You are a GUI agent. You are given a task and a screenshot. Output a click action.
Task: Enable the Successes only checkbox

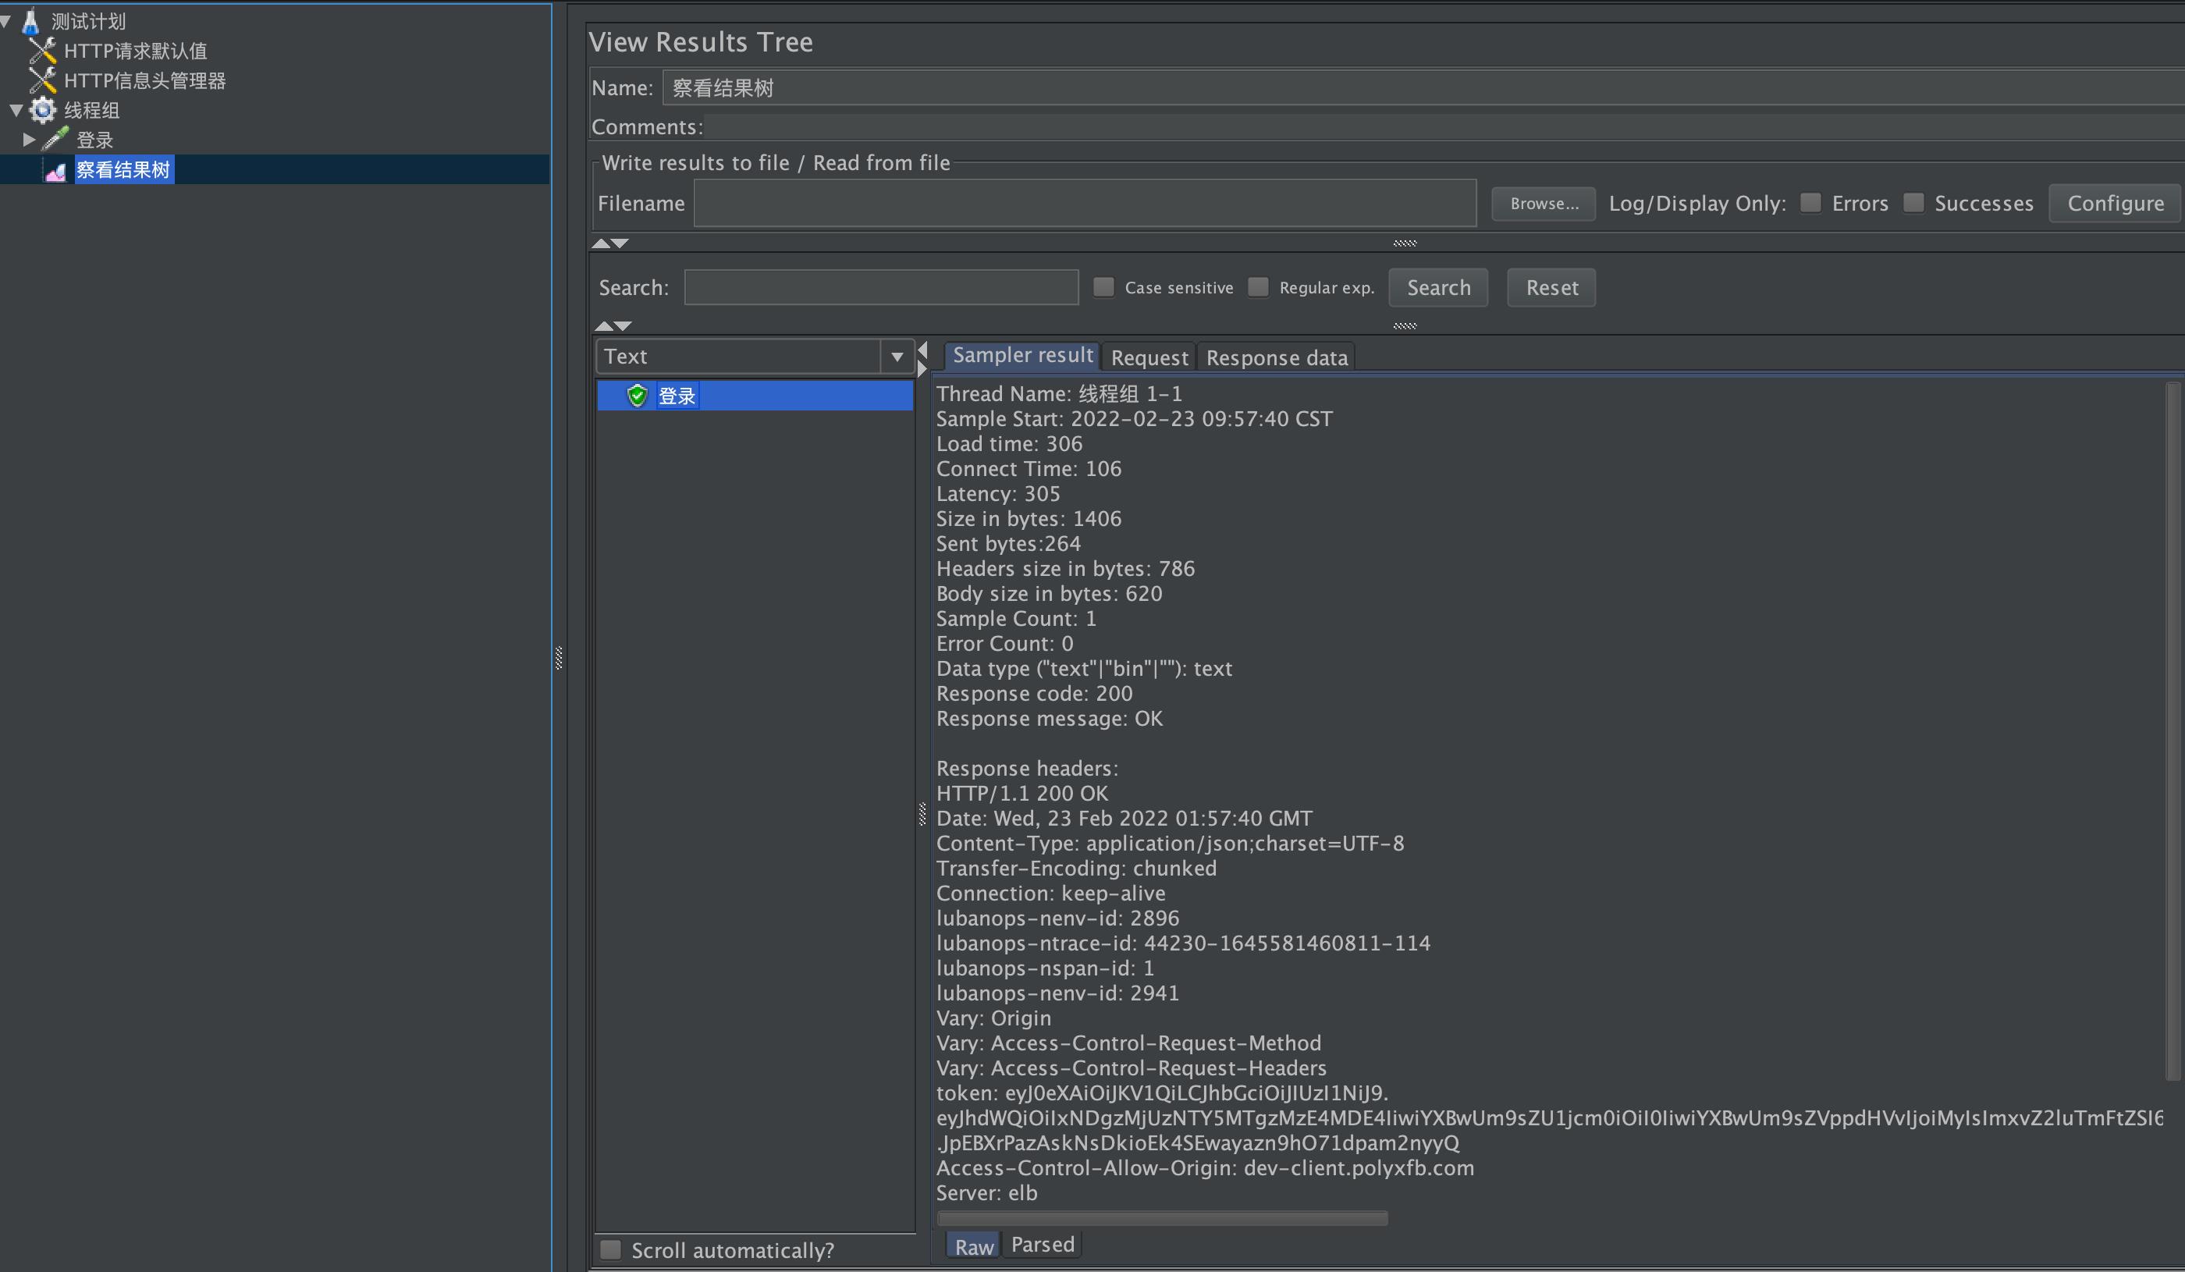coord(1913,203)
